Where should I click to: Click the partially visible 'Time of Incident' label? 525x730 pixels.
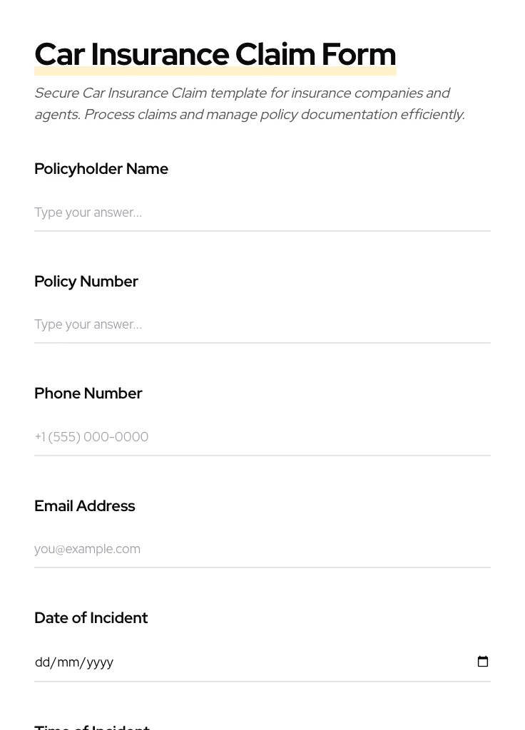(92, 726)
